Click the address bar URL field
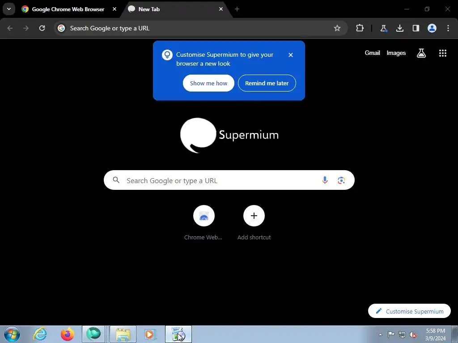The width and height of the screenshot is (458, 343). point(201,28)
